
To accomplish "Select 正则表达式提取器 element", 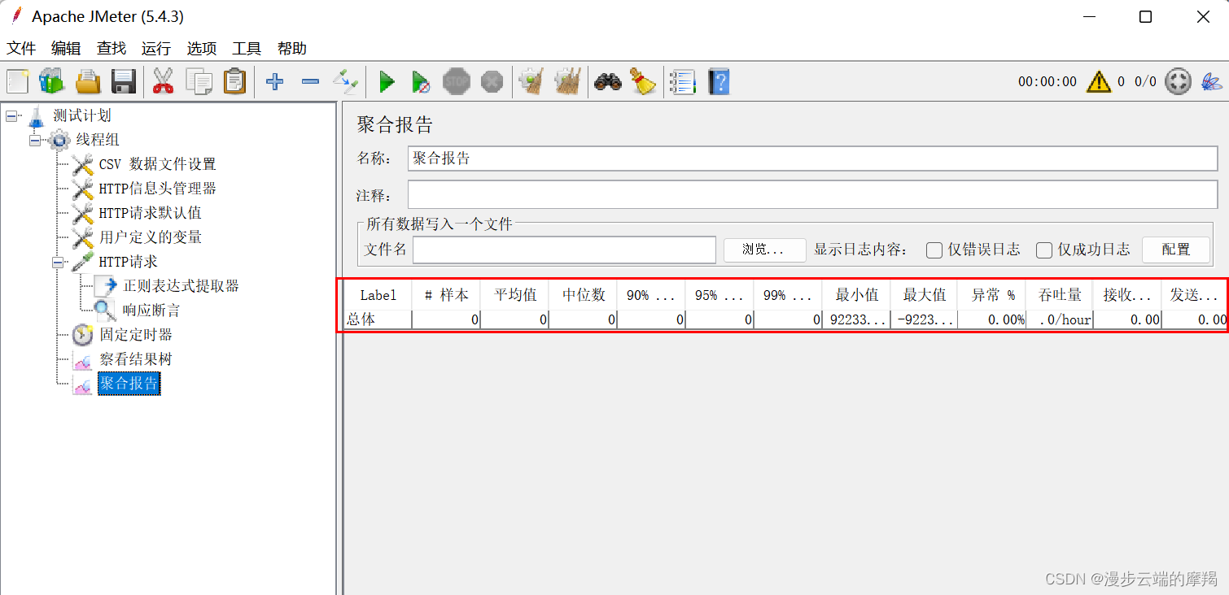I will click(181, 286).
